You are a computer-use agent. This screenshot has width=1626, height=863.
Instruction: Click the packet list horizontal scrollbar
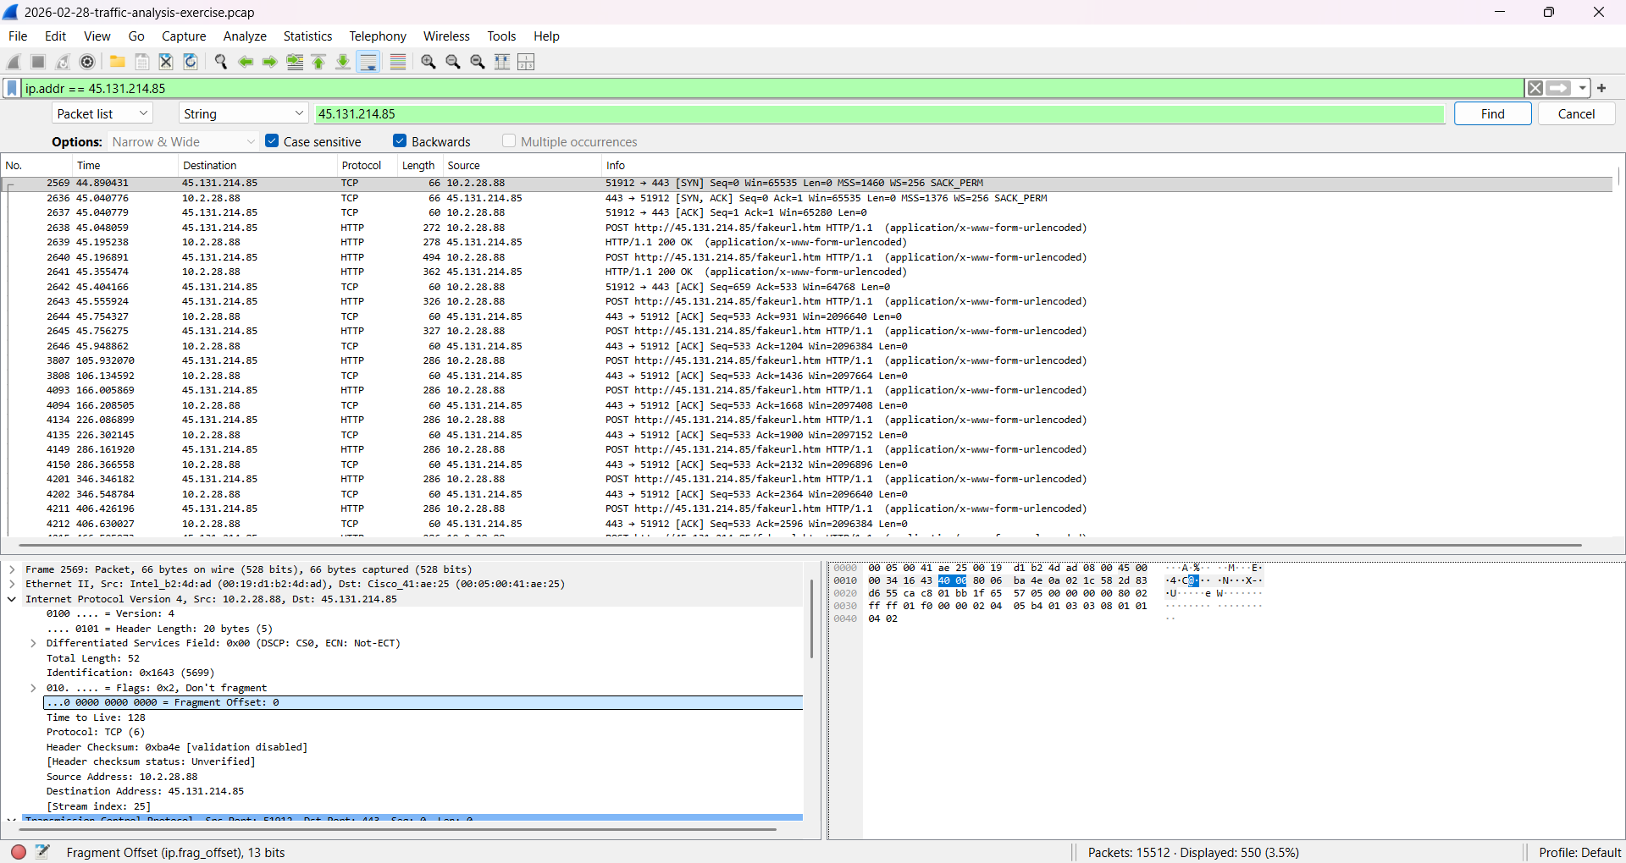pyautogui.click(x=800, y=545)
